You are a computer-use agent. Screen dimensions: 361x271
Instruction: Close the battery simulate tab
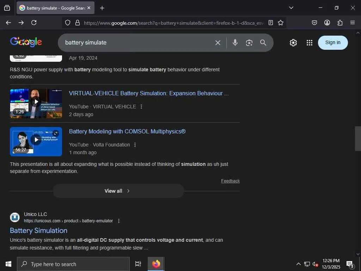coord(89,8)
